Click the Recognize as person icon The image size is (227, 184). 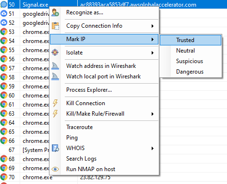[x=55, y=12]
